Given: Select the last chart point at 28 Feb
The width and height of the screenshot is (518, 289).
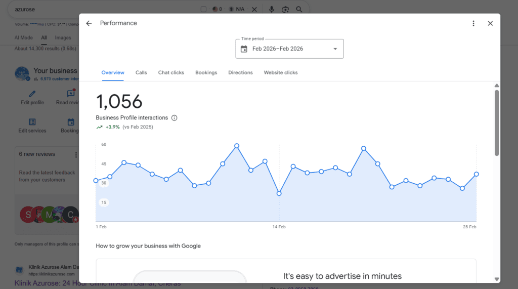Looking at the screenshot, I should (477, 174).
